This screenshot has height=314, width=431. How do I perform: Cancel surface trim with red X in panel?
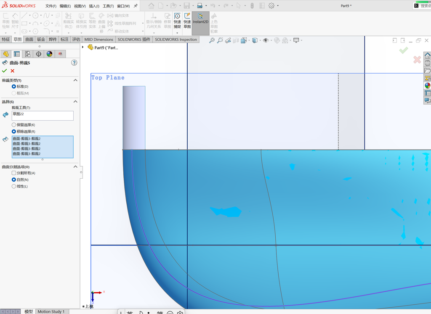pyautogui.click(x=12, y=71)
